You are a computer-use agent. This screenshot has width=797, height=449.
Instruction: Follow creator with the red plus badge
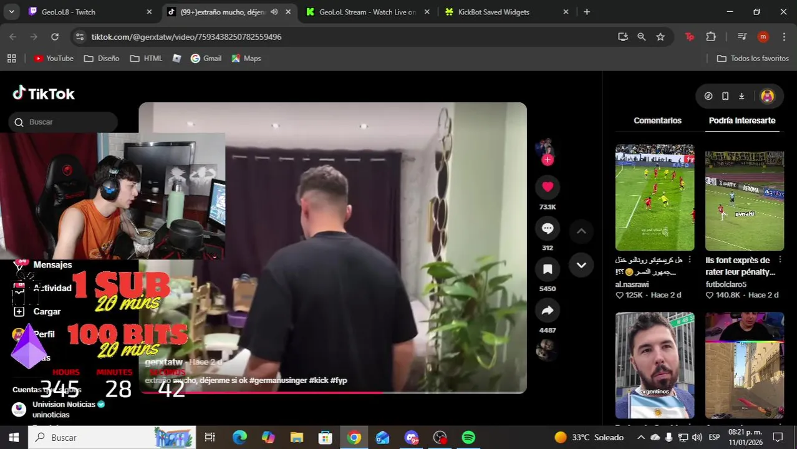coord(547,160)
